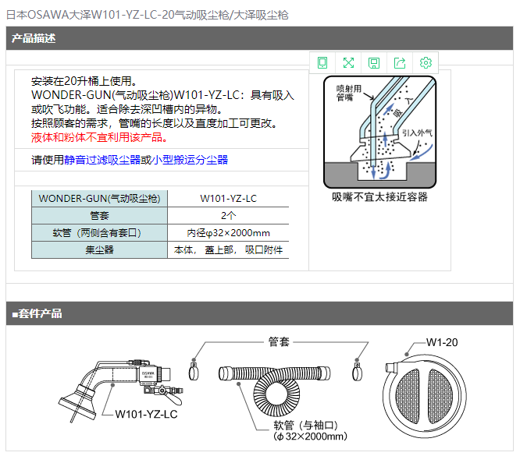Select the WONDER-GUN(气动吸尘枪) table header cell
The image size is (520, 456).
pos(99,198)
